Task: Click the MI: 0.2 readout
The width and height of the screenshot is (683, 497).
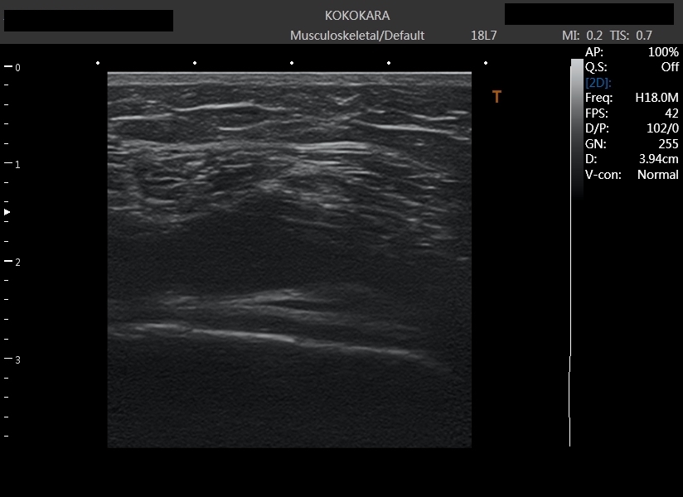Action: 582,36
